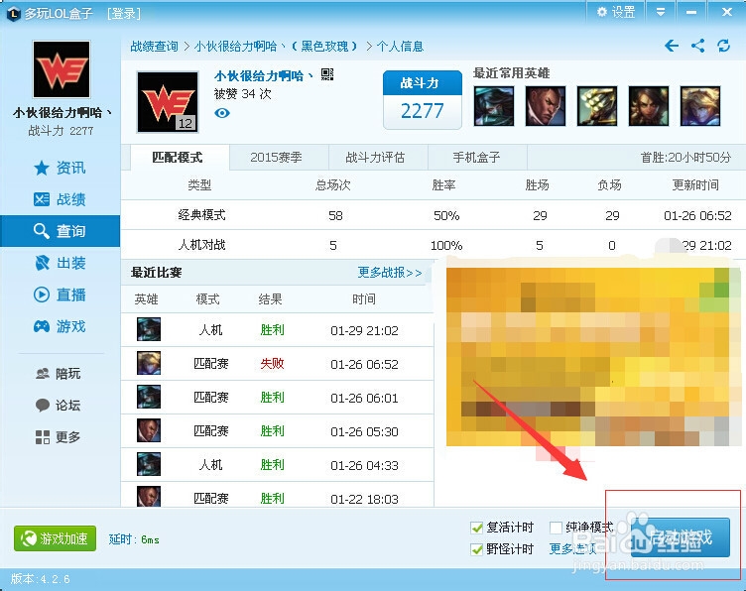Click the 总场次 column header

[333, 185]
